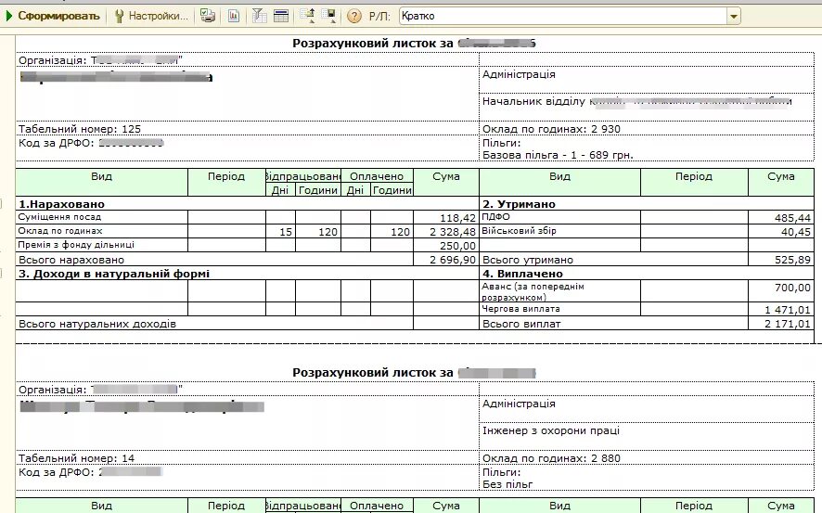
Task: Select the 2. Утримано section header
Action: [519, 204]
